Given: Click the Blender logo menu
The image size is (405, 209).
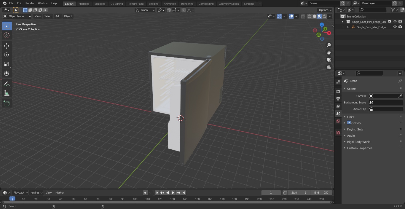Looking at the screenshot, I should [4, 3].
